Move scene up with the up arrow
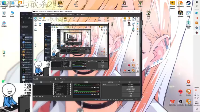This screenshot has width=200, height=112. tap(40, 97)
